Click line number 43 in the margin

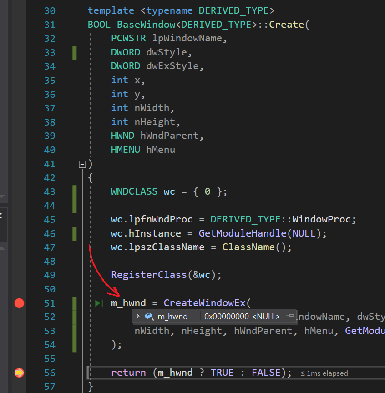pyautogui.click(x=50, y=192)
